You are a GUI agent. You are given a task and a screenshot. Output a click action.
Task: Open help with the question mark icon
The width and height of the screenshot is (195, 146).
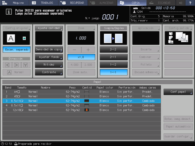pos(190,3)
